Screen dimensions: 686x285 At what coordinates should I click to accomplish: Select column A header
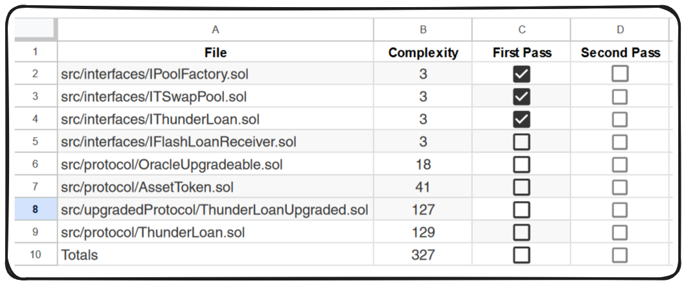[x=215, y=30]
